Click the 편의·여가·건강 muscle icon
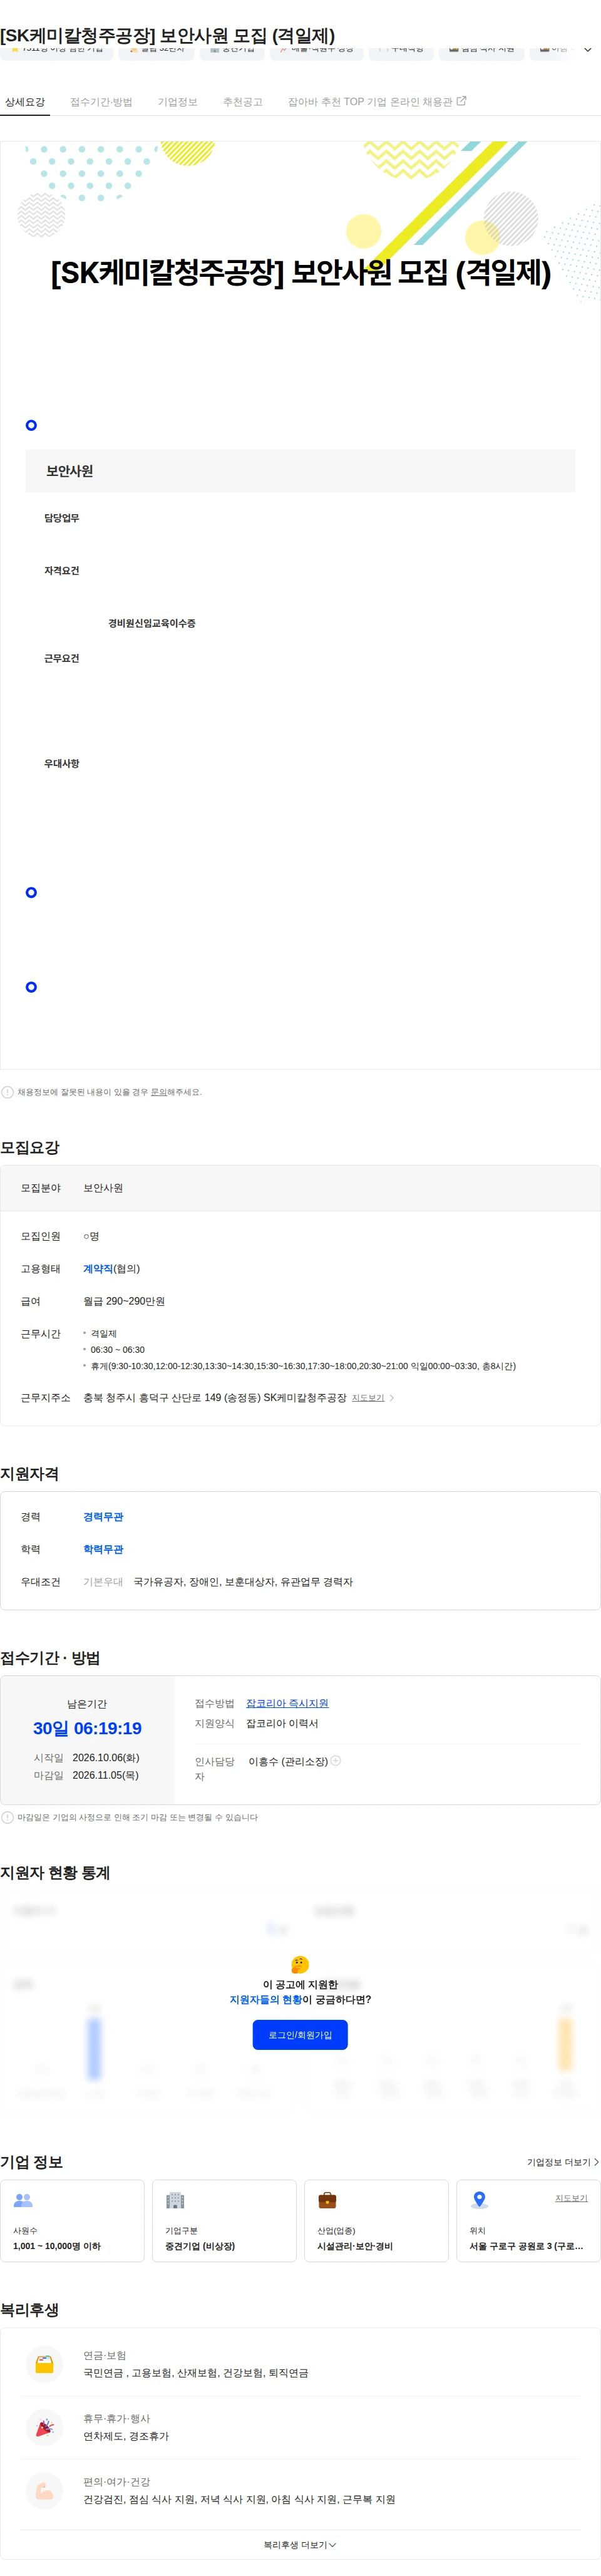The image size is (601, 2576). [x=44, y=2490]
